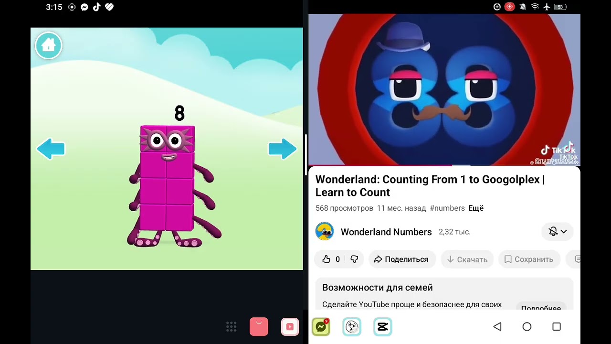Screen dimensions: 611x344
Task: Open the notification bell dropdown for the channel
Action: pyautogui.click(x=558, y=232)
